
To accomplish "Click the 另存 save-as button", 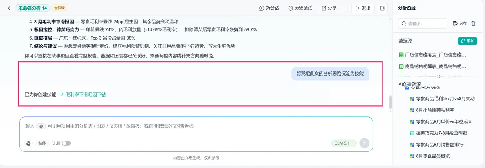I will [460, 23].
